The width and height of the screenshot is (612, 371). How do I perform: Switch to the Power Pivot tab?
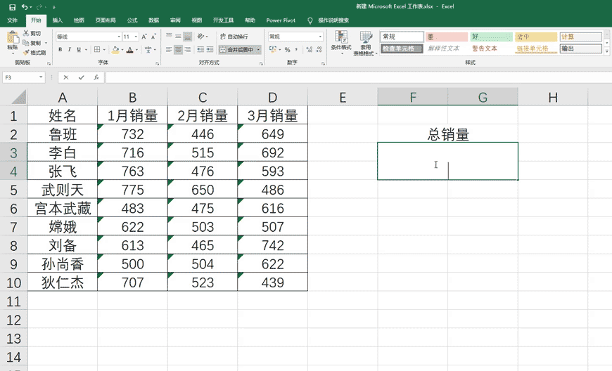(x=281, y=20)
